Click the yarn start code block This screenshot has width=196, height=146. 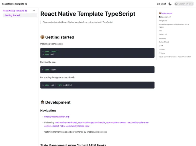[x=97, y=70]
